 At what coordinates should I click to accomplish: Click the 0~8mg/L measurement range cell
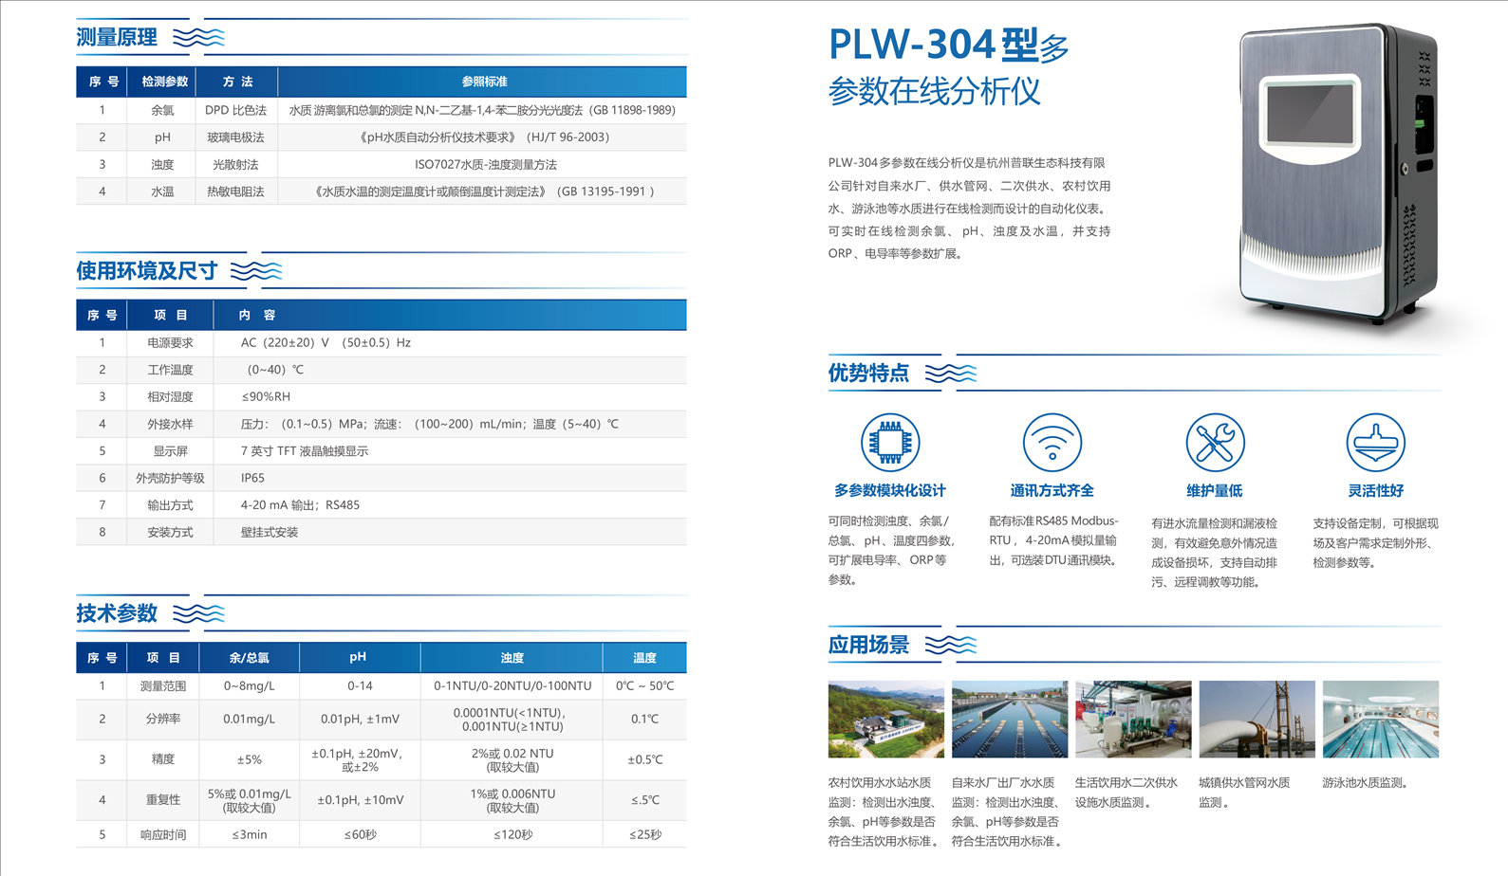tap(249, 685)
